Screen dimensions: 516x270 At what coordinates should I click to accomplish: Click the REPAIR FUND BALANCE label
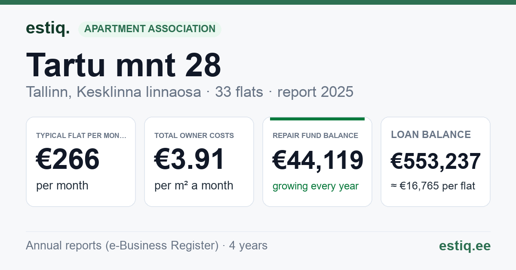(315, 135)
